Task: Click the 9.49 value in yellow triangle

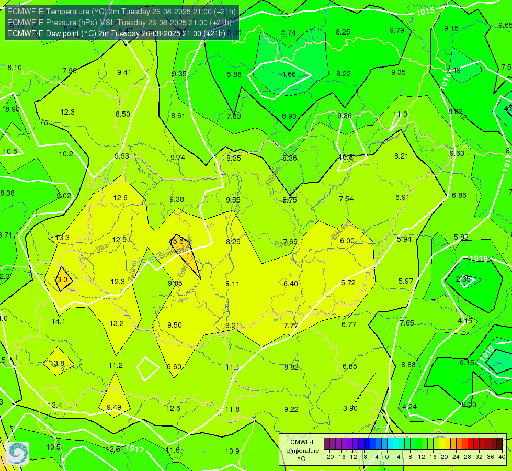Action: (x=114, y=407)
